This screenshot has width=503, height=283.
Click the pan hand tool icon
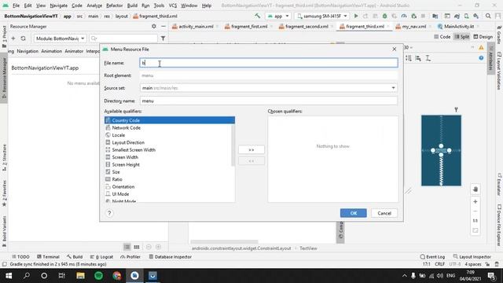[x=475, y=189]
